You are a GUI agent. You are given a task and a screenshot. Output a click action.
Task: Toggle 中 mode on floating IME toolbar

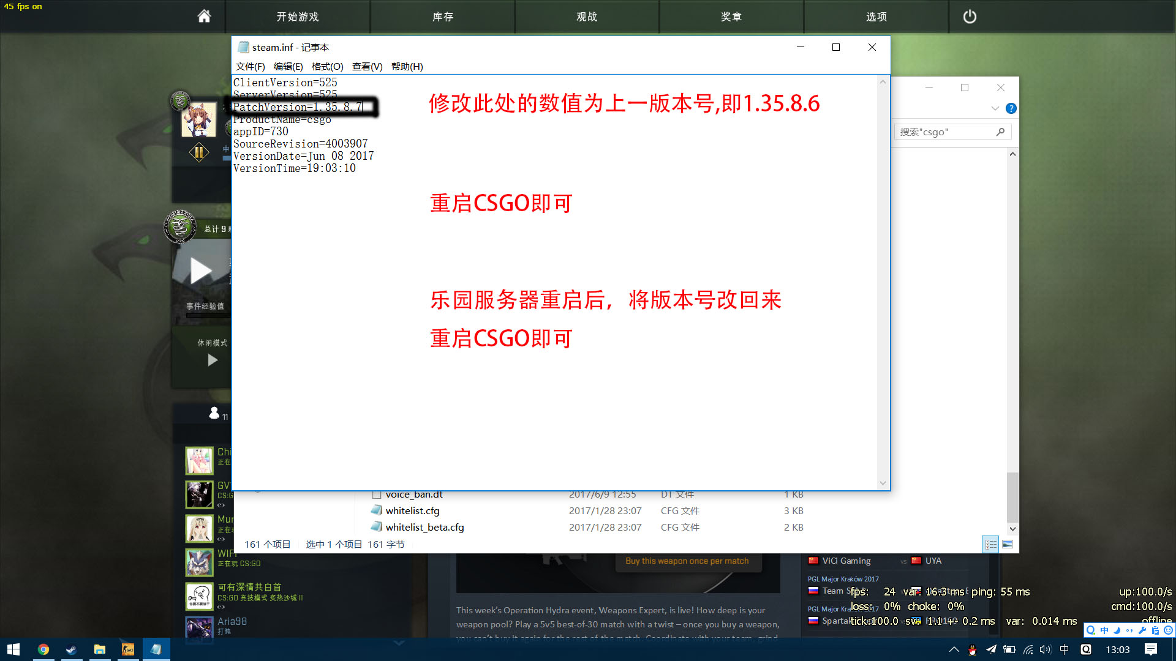pyautogui.click(x=1104, y=630)
